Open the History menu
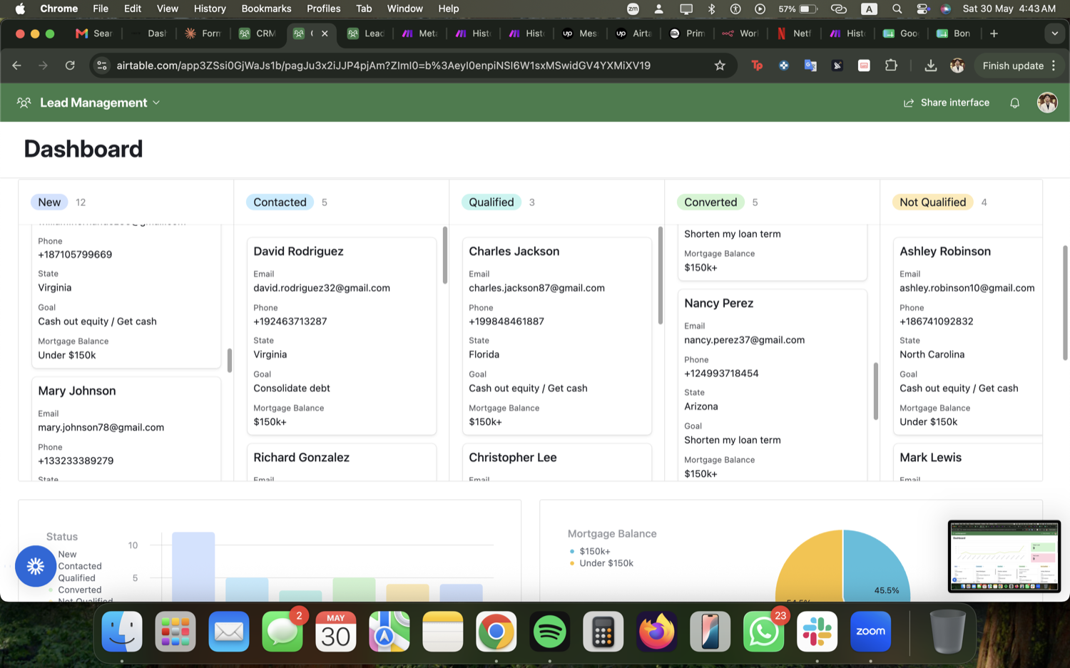The height and width of the screenshot is (668, 1070). pyautogui.click(x=210, y=9)
